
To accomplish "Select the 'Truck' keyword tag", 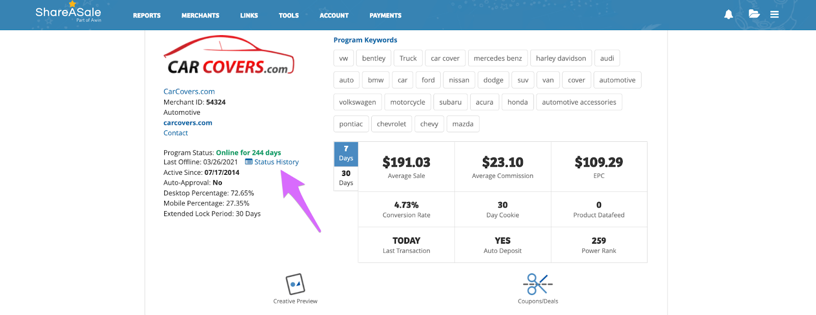I will 408,58.
